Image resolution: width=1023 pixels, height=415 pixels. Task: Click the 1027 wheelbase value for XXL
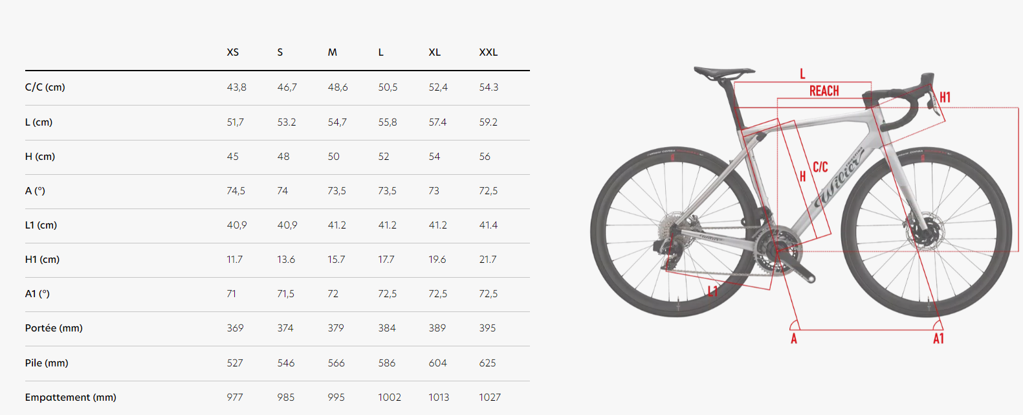pos(490,398)
